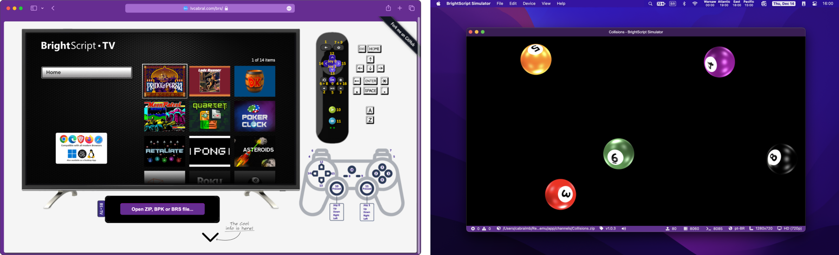Click the A key graphic
839x255 pixels.
click(x=370, y=110)
